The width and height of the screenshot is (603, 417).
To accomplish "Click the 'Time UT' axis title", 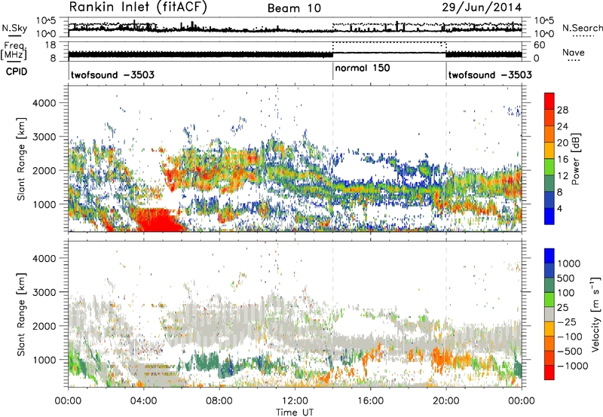I will (x=295, y=412).
